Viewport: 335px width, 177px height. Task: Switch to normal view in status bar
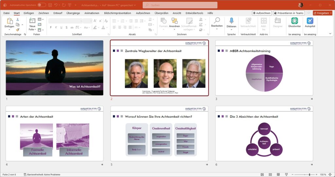tap(262, 174)
